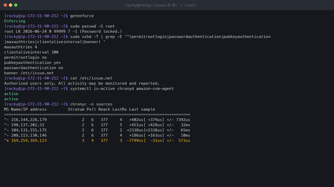
Task: Click the sudo passwd -S root command
Action: click(x=92, y=26)
